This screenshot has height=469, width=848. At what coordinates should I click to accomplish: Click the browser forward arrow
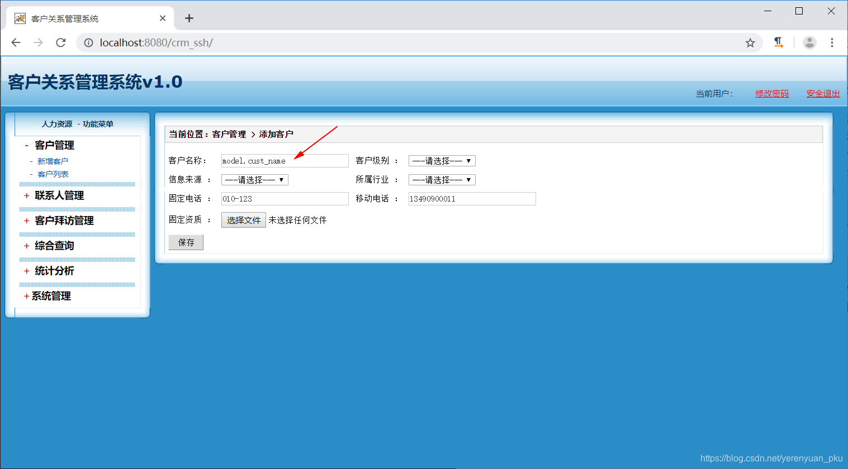pyautogui.click(x=38, y=42)
